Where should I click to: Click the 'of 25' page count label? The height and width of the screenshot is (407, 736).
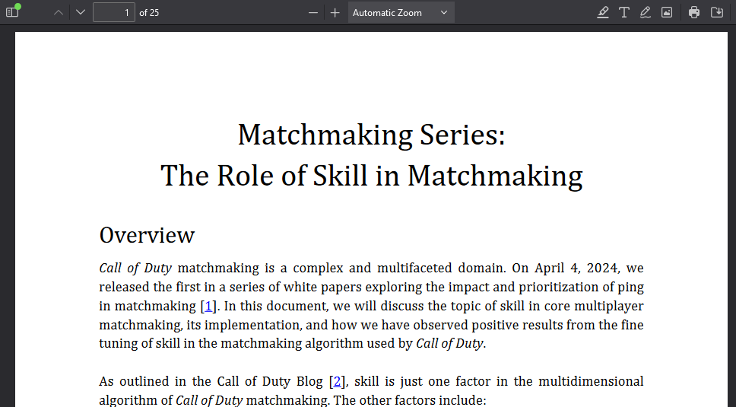coord(149,12)
